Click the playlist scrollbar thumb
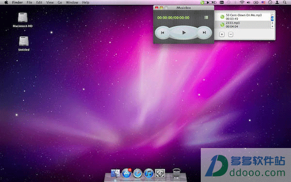The width and height of the screenshot is (291, 182). (272, 18)
